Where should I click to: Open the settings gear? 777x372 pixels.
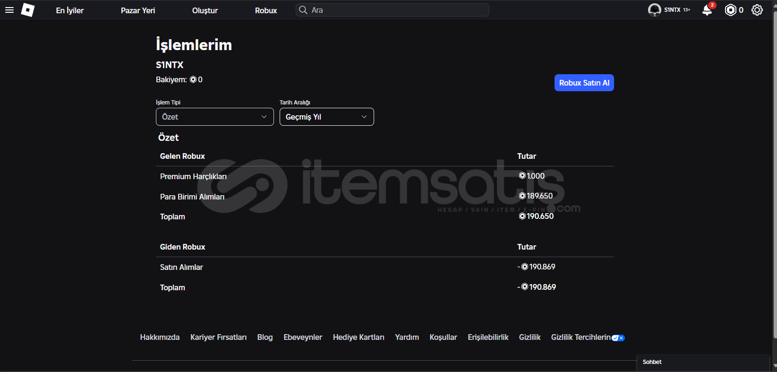(x=757, y=10)
